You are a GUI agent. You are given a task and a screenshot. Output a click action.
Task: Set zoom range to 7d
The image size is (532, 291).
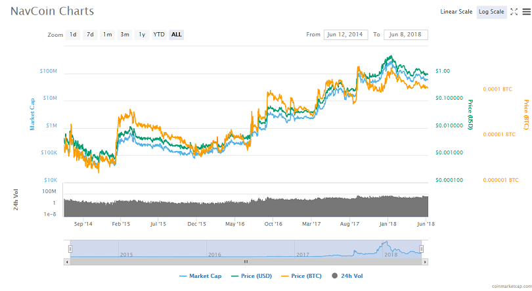pyautogui.click(x=91, y=34)
